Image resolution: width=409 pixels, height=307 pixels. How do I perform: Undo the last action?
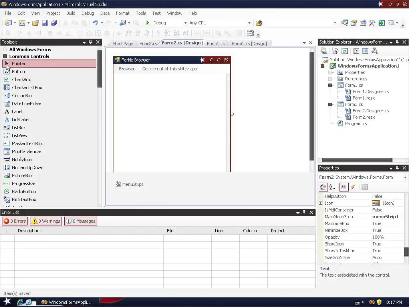tap(95, 23)
